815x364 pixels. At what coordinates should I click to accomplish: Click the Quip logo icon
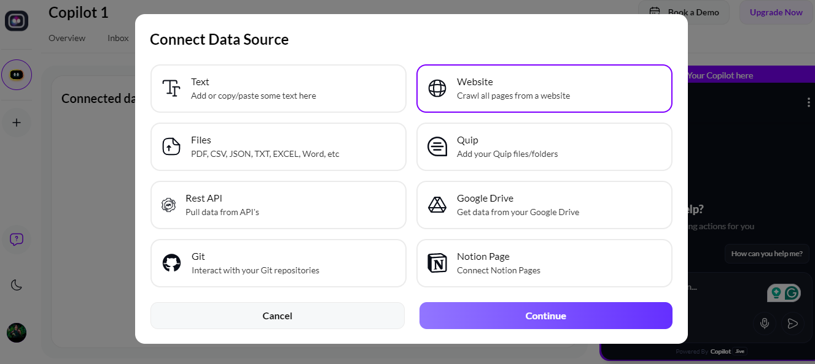pyautogui.click(x=437, y=146)
